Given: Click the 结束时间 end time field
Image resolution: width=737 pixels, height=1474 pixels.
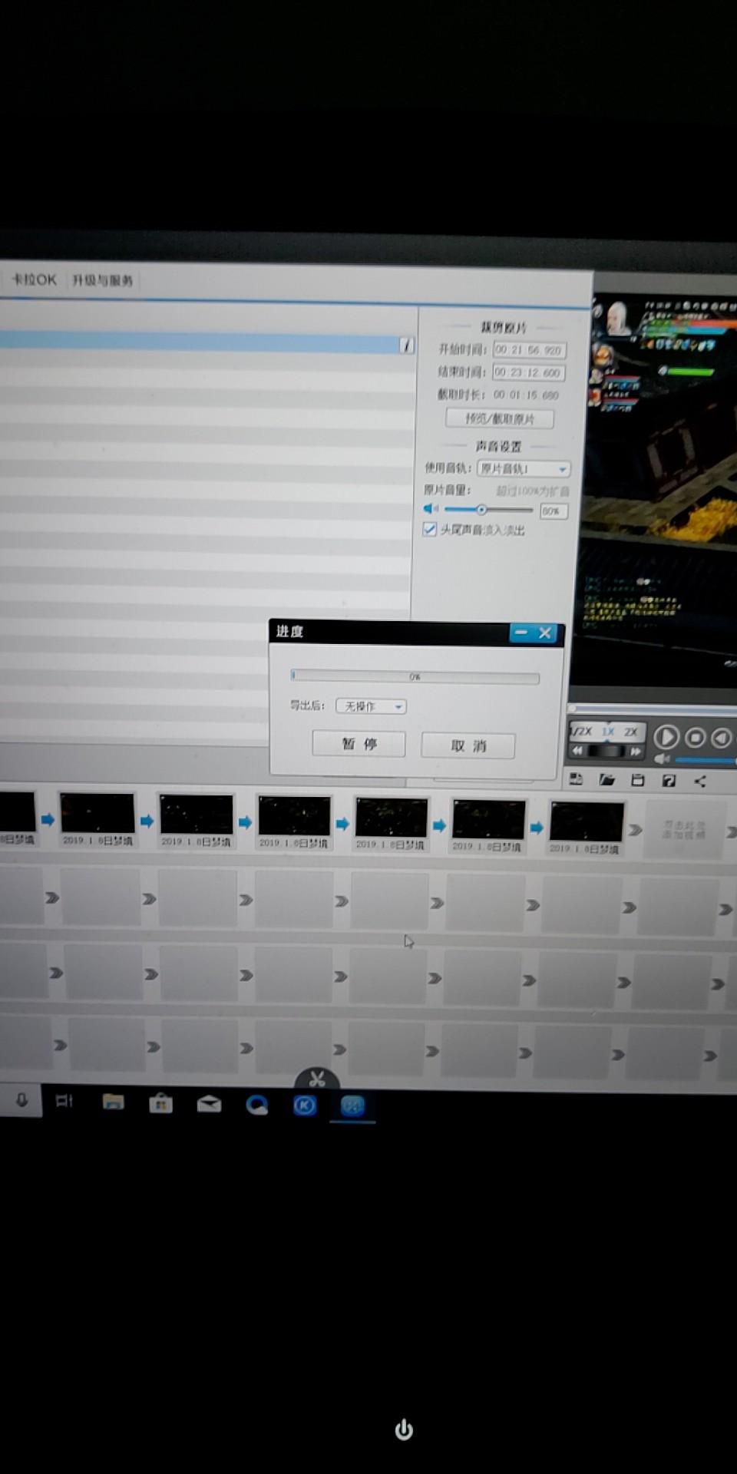Looking at the screenshot, I should (x=529, y=372).
